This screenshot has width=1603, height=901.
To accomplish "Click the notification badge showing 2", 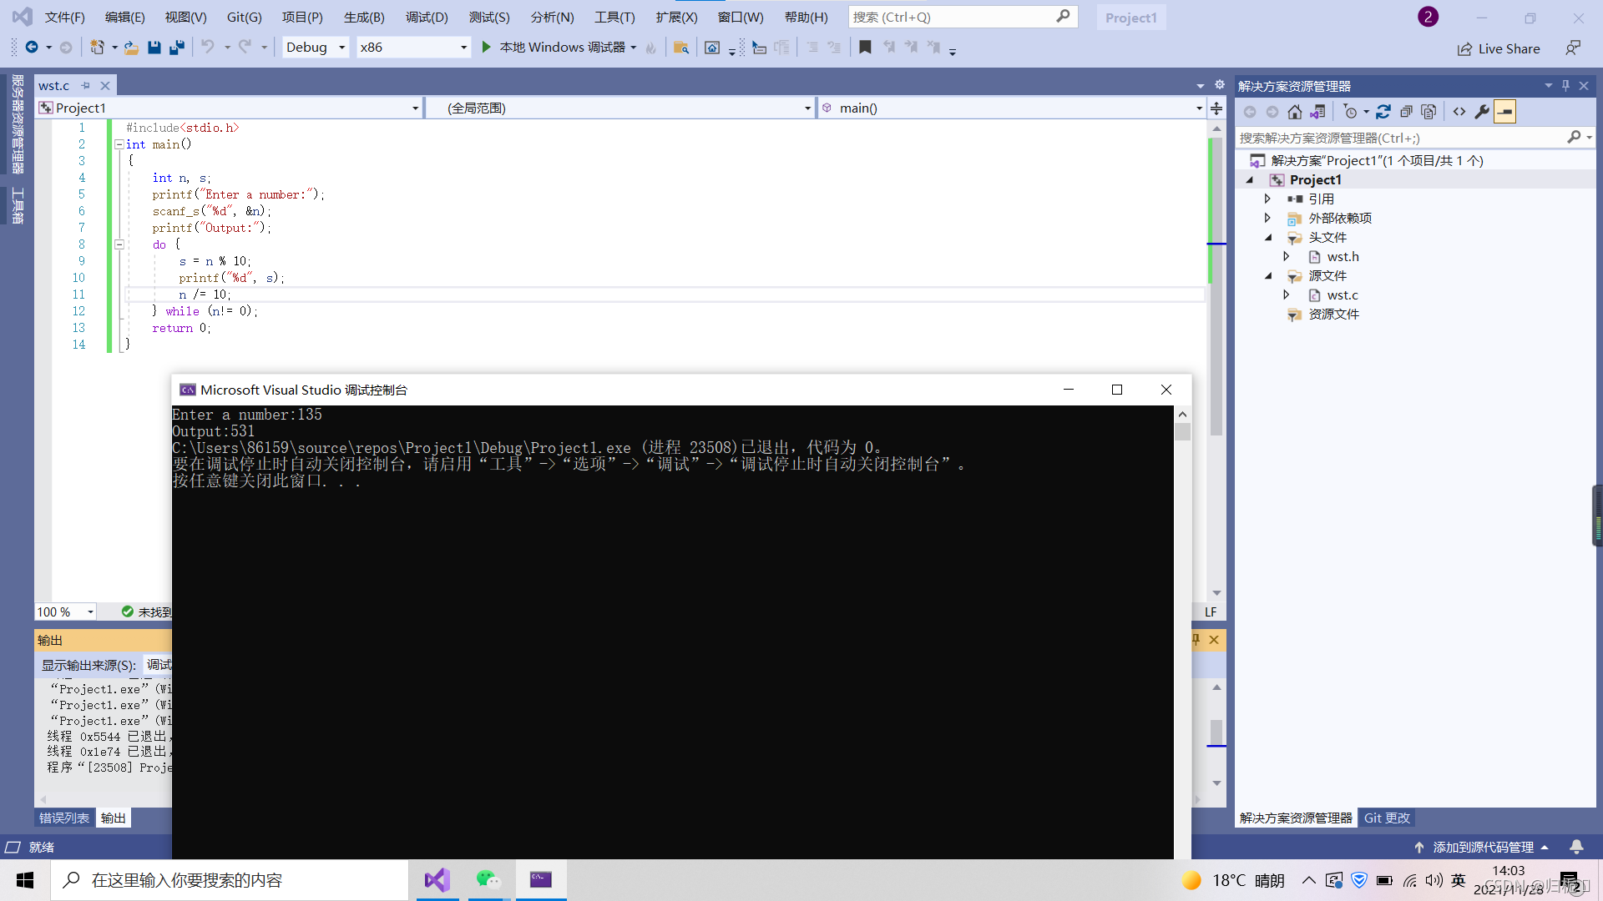I will (x=1428, y=17).
